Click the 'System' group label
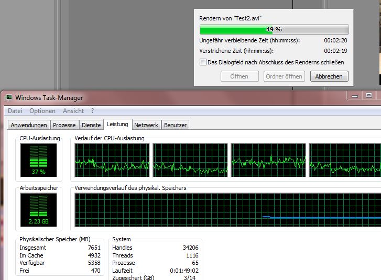The image size is (381, 280). click(x=122, y=239)
